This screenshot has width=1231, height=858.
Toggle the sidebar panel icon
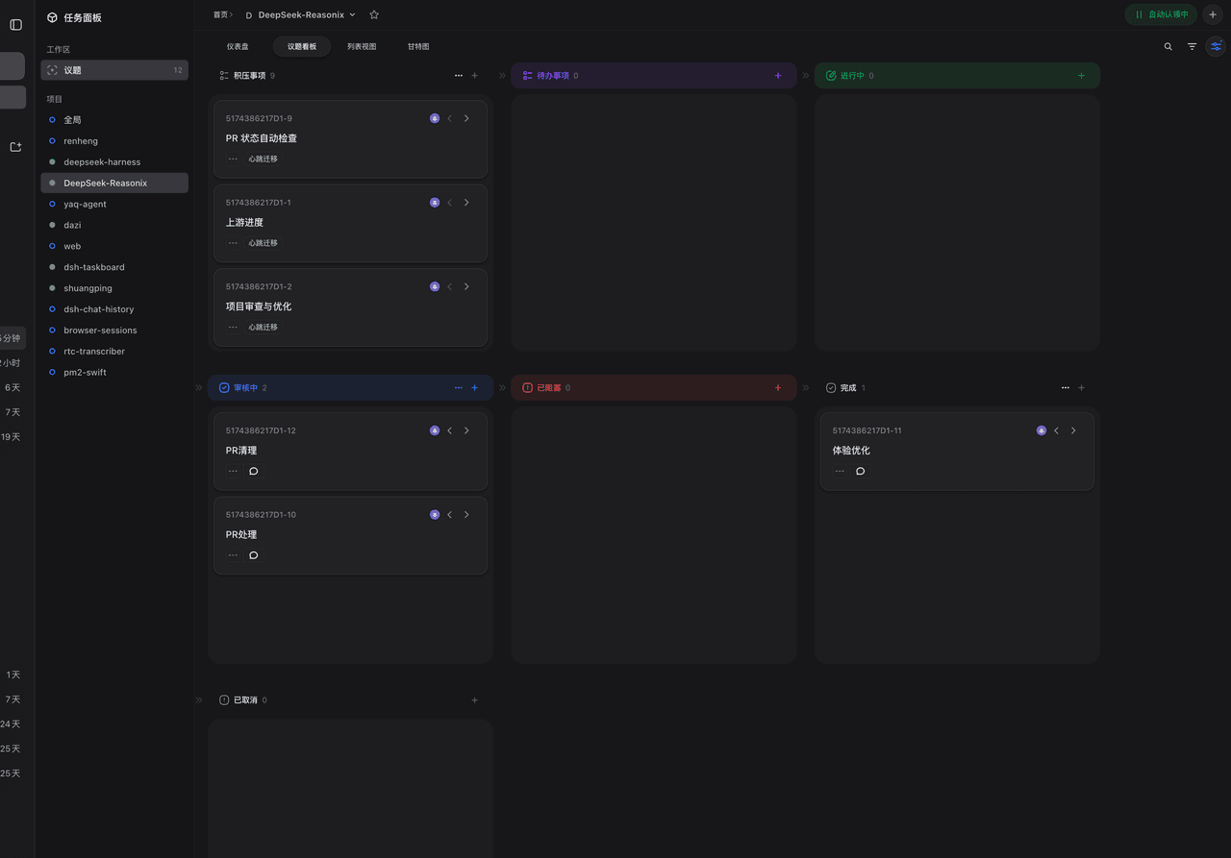tap(15, 25)
